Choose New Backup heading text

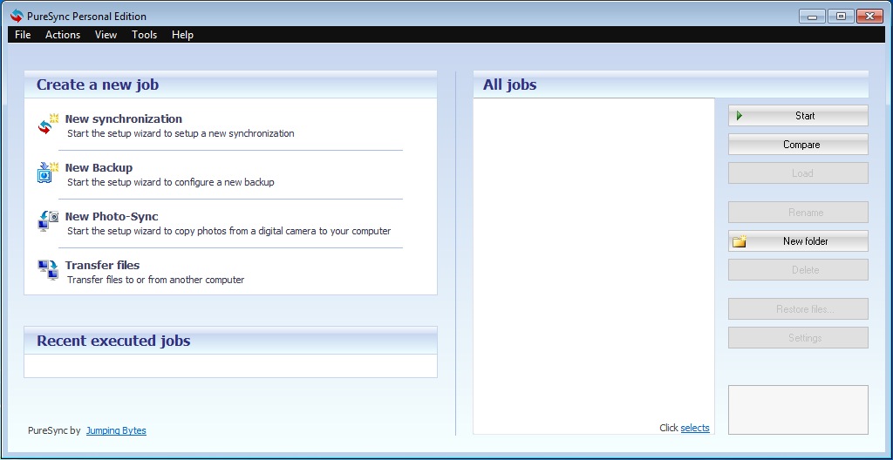(x=99, y=168)
